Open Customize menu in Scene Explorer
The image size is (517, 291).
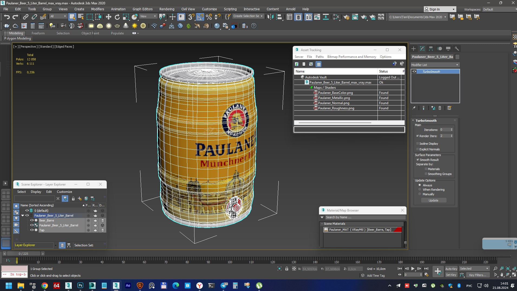pyautogui.click(x=64, y=191)
